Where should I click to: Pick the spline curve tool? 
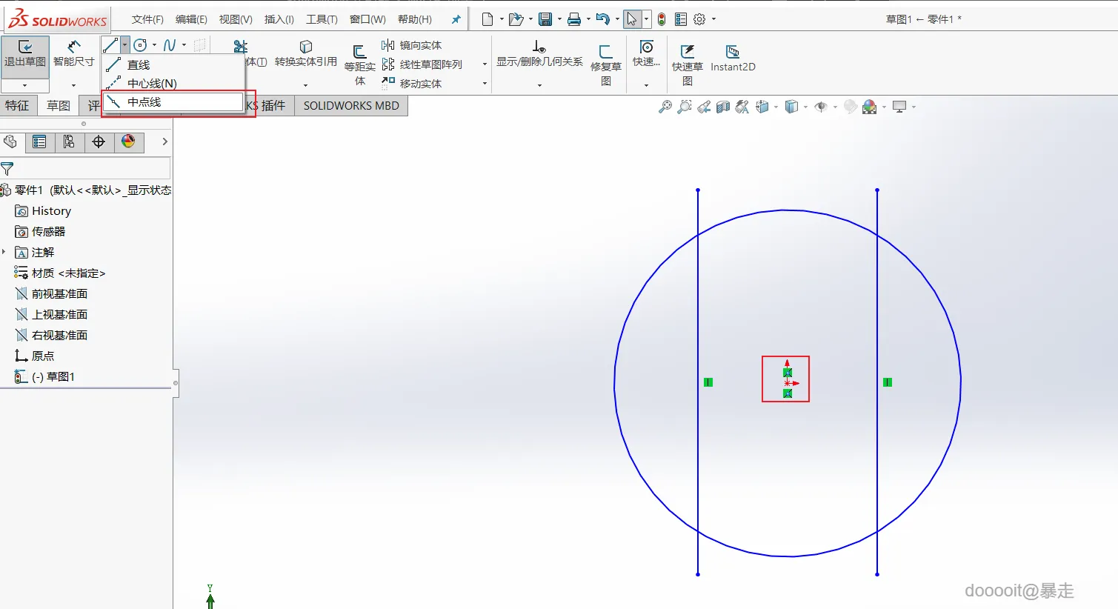point(170,45)
